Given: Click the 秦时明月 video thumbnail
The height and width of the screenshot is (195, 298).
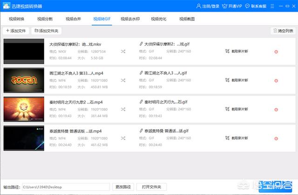Looking at the screenshot, I should (24, 109).
